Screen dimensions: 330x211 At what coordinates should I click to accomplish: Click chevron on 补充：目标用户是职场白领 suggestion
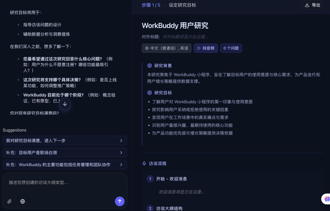pyautogui.click(x=121, y=152)
